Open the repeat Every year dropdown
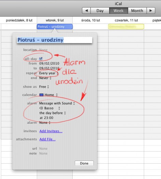 (49, 73)
